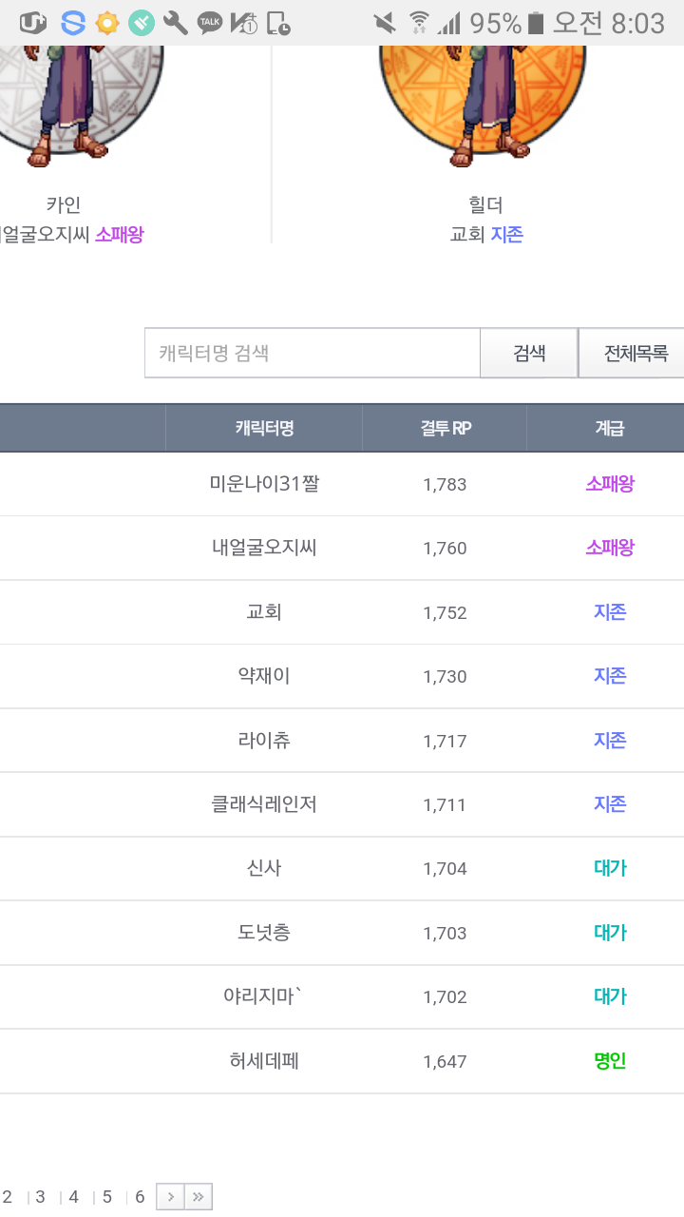Image resolution: width=684 pixels, height=1217 pixels.
Task: Tap the KakaoTalk notification icon
Action: click(210, 23)
